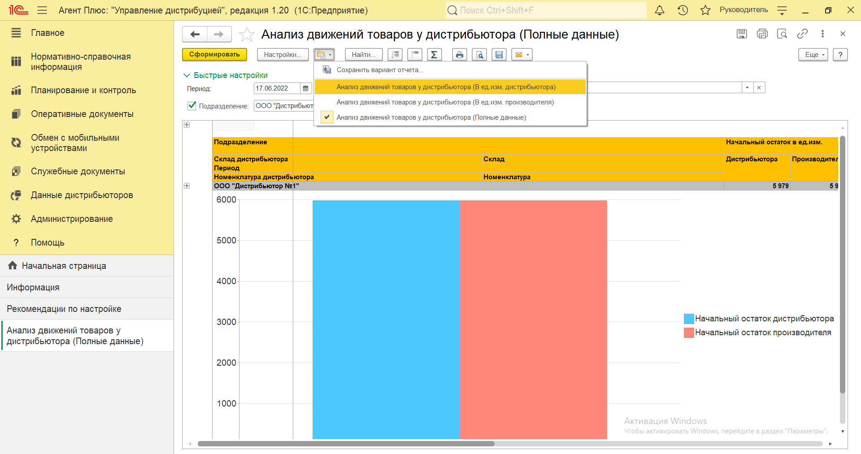Screen dimensions: 861x454
Task: Toggle Подразделение checkbox
Action: 192,106
